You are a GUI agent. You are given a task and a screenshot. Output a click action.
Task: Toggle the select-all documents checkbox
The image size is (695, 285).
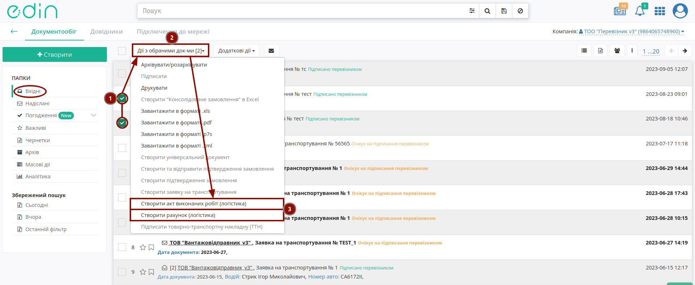122,51
